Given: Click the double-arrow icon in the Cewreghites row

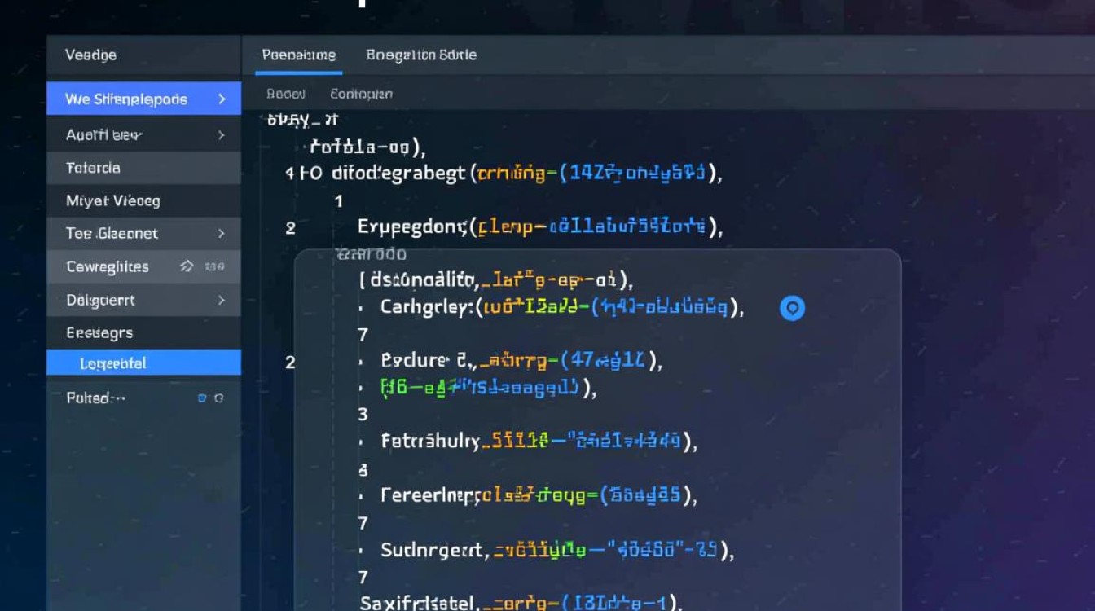Looking at the screenshot, I should [187, 266].
